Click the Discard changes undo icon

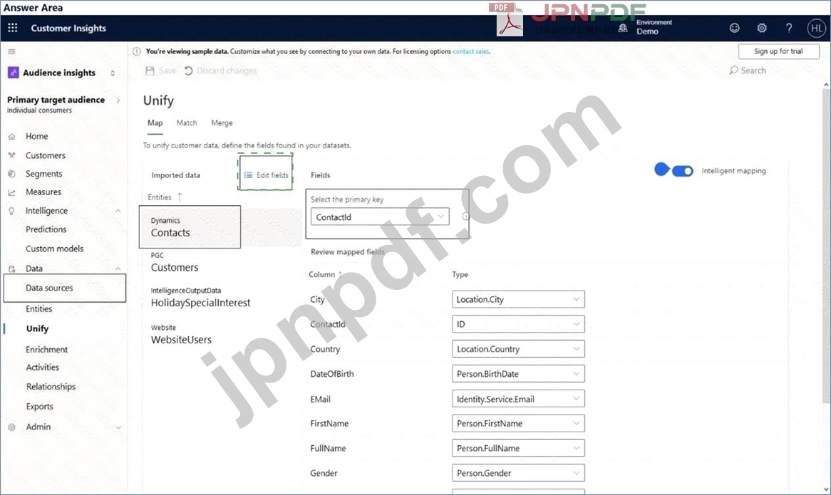point(189,71)
